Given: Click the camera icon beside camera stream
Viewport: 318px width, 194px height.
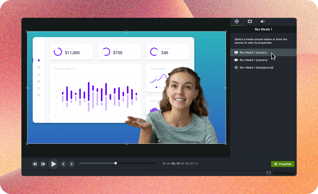Looking at the screenshot, I should 236,60.
